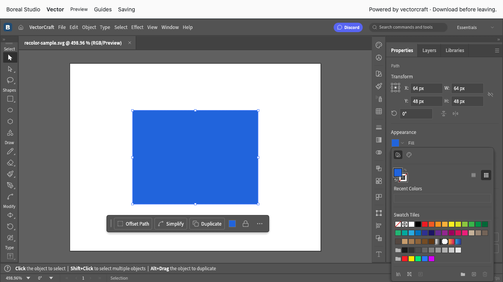Choose the Ellipse shape tool

tap(10, 110)
